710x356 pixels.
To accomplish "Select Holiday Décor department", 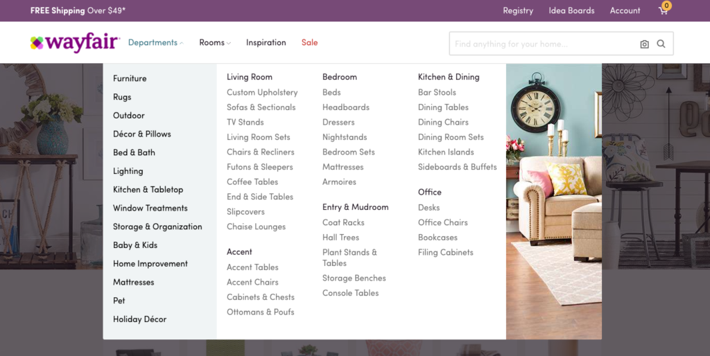I will tap(140, 319).
